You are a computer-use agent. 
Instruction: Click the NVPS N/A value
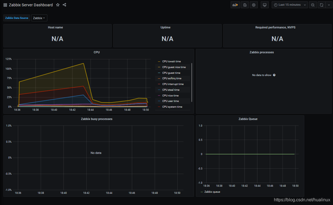click(x=277, y=39)
